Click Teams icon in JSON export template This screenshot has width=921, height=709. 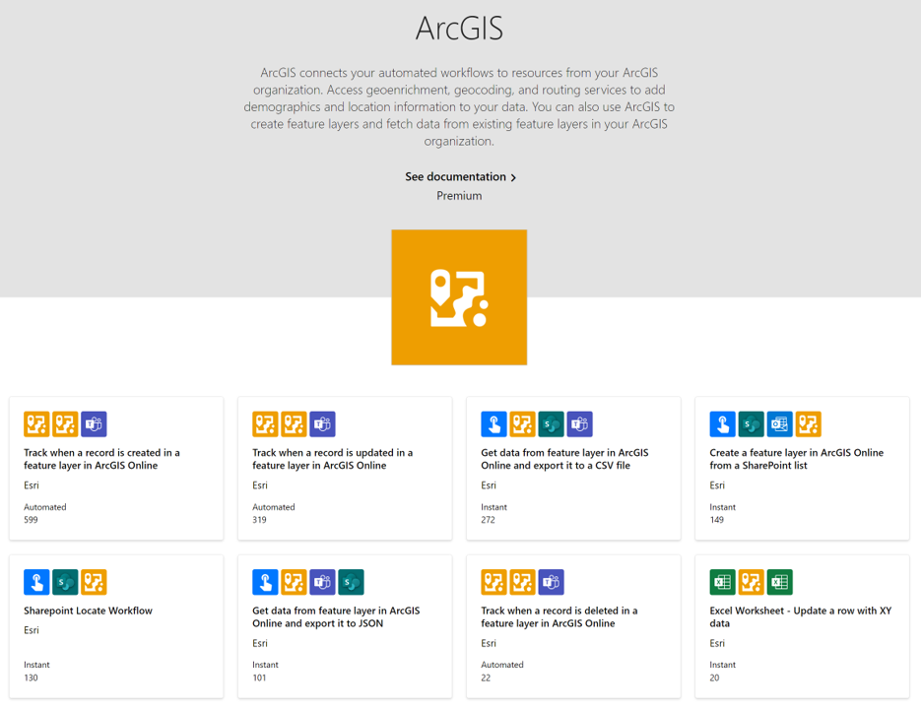tap(322, 582)
